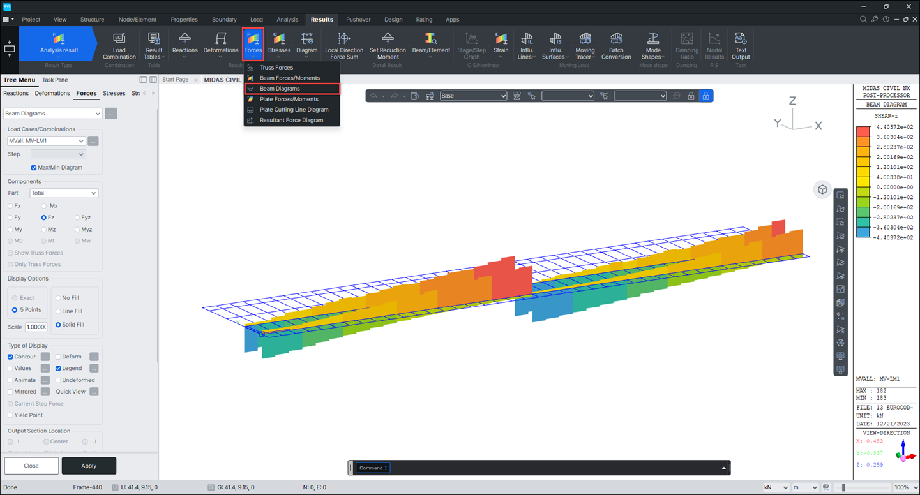Select Beam Diagrams menu entry
Viewport: 920px width, 495px height.
(x=292, y=89)
